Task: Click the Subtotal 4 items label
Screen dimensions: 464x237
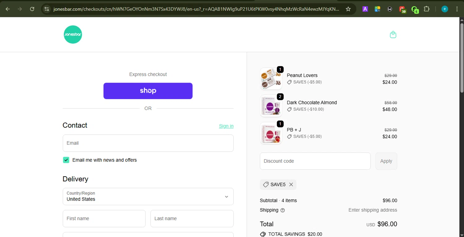Action: [x=278, y=200]
